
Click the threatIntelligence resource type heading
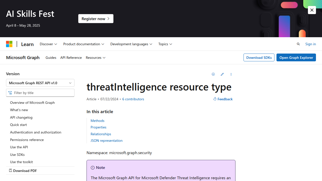[159, 87]
